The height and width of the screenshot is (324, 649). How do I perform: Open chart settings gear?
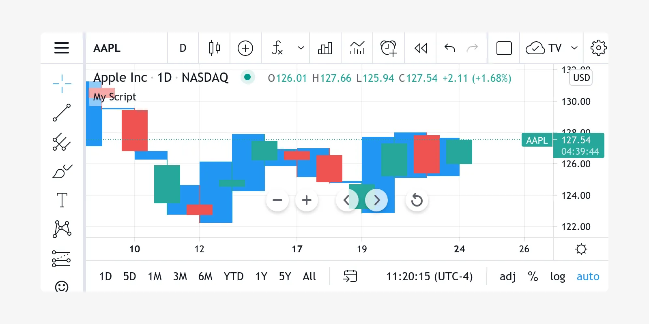598,48
